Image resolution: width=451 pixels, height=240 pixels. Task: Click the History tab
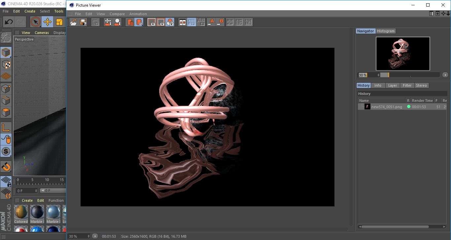click(x=364, y=85)
